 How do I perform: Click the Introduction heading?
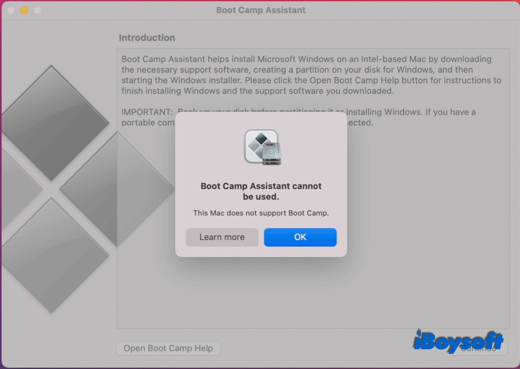(147, 38)
